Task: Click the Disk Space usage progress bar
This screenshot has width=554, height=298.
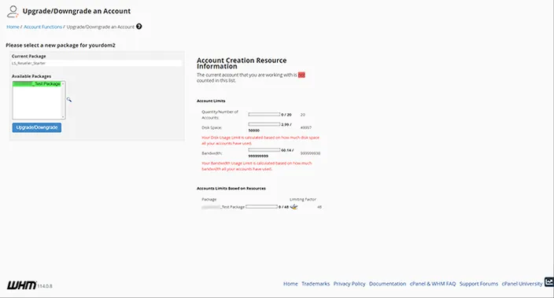Action: click(264, 124)
